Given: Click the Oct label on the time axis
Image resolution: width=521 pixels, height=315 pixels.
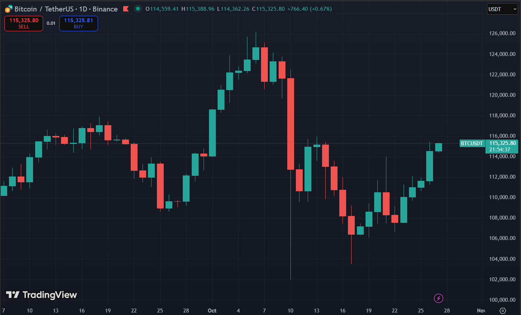Looking at the screenshot, I should (x=211, y=311).
